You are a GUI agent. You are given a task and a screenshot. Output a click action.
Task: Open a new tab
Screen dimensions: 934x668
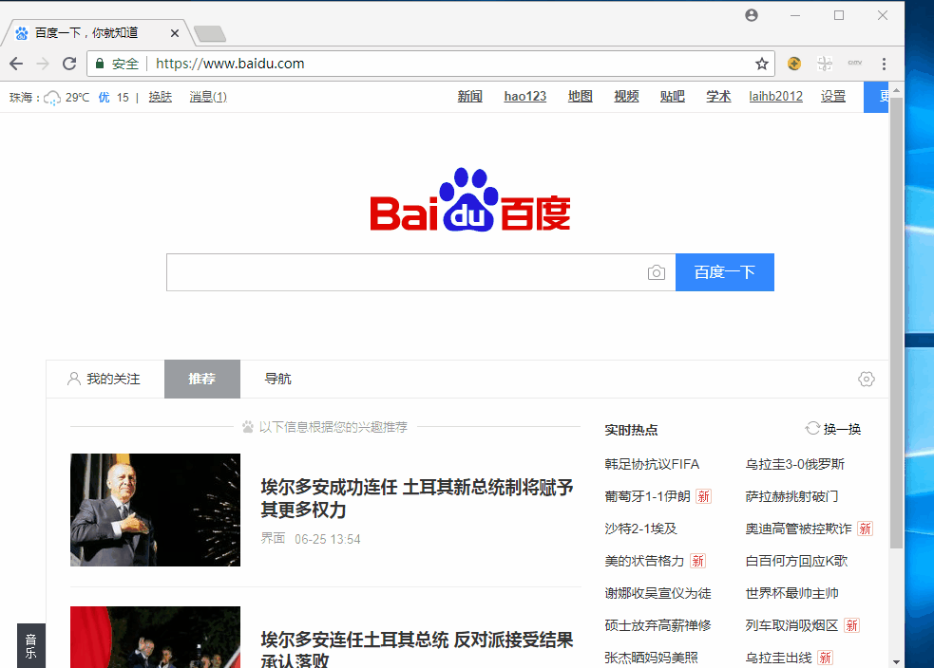point(210,34)
